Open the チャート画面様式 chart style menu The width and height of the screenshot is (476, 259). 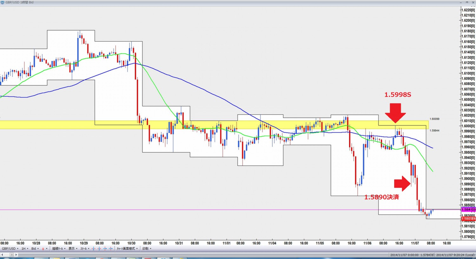tap(127, 249)
